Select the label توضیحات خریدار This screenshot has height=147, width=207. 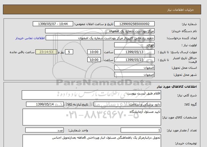[x=186, y=143]
